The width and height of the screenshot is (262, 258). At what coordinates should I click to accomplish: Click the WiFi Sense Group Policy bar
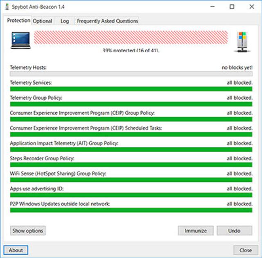pyautogui.click(x=131, y=180)
